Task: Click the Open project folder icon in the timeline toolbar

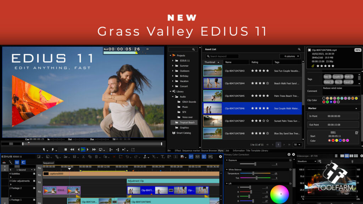Action: point(66,157)
